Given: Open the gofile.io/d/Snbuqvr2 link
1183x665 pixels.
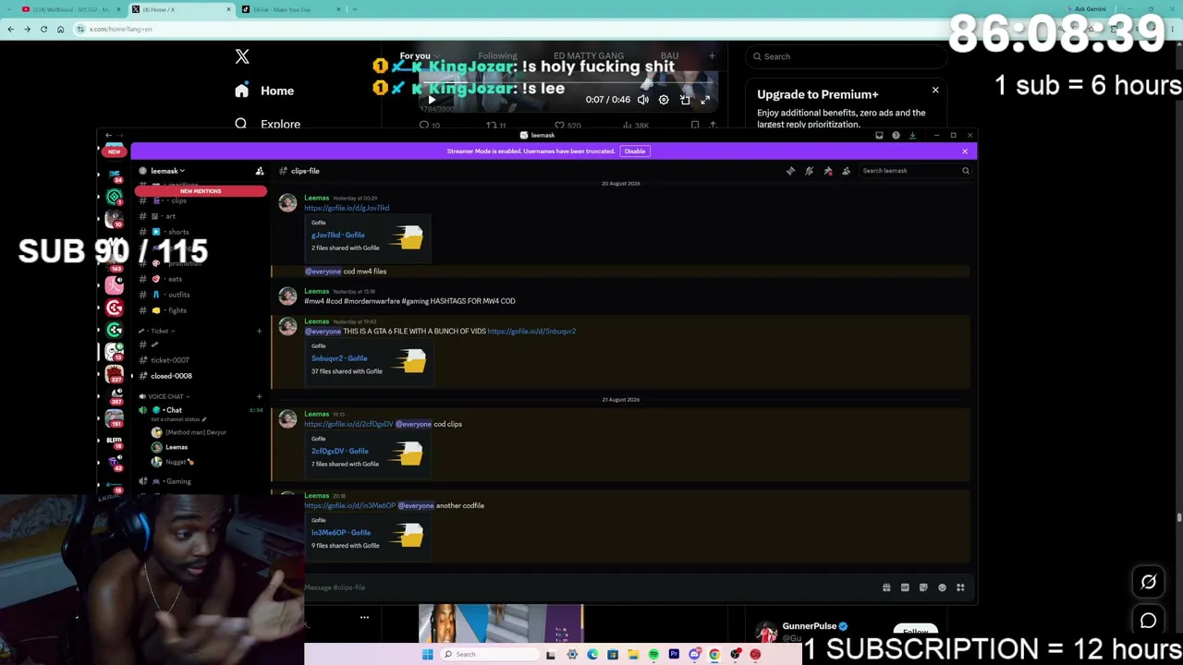Looking at the screenshot, I should pos(531,332).
